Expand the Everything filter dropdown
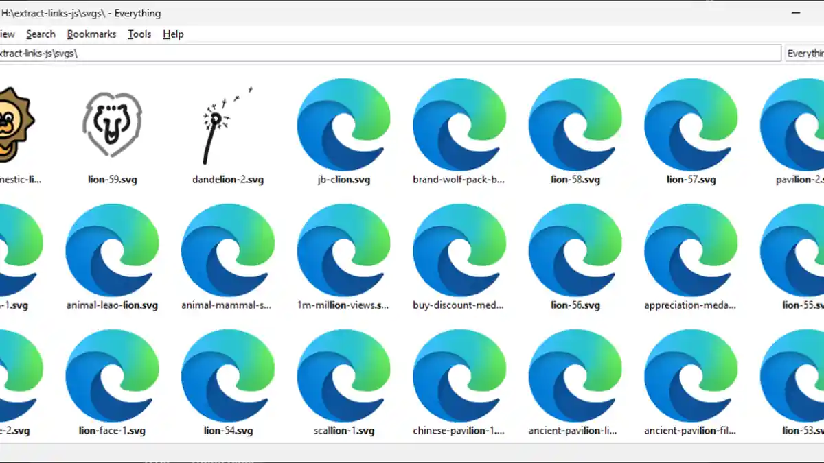The height and width of the screenshot is (463, 824). (805, 54)
